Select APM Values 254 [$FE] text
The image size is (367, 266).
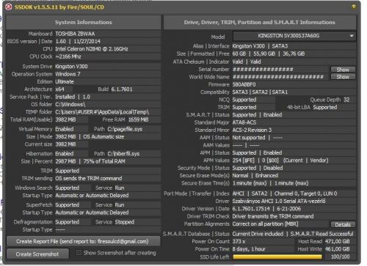(x=244, y=160)
